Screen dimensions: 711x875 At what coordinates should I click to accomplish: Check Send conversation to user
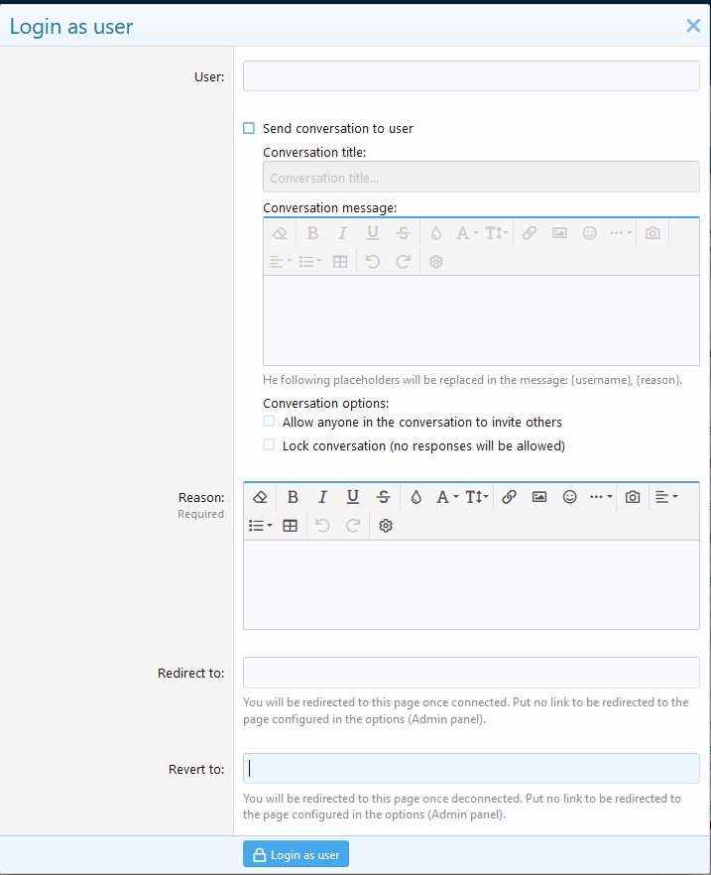pos(249,128)
